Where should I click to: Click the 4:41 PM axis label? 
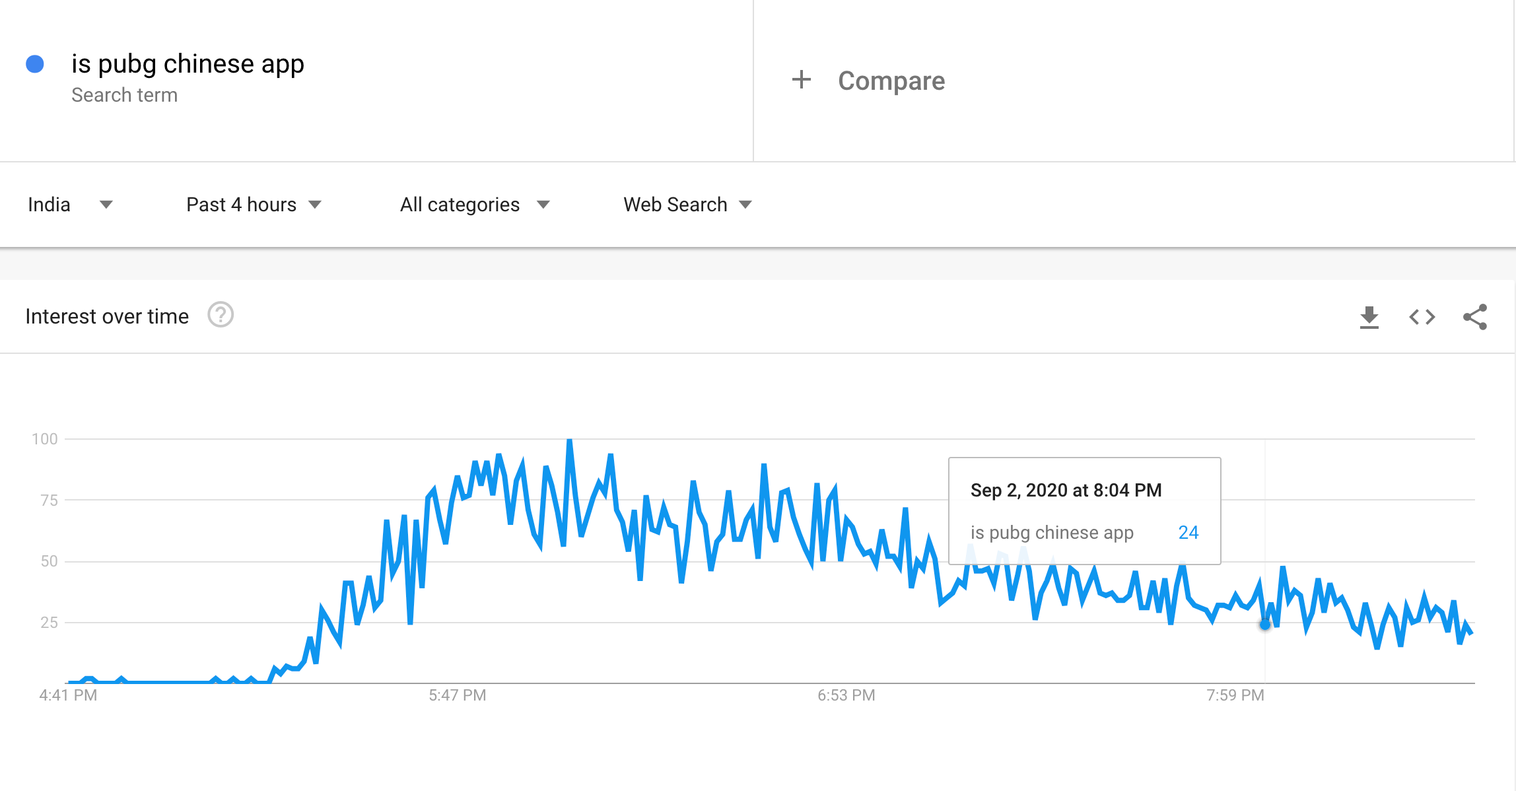(x=68, y=695)
